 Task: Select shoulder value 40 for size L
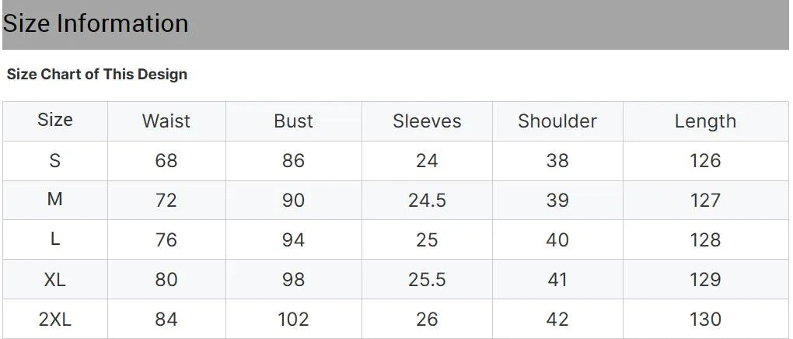[557, 239]
